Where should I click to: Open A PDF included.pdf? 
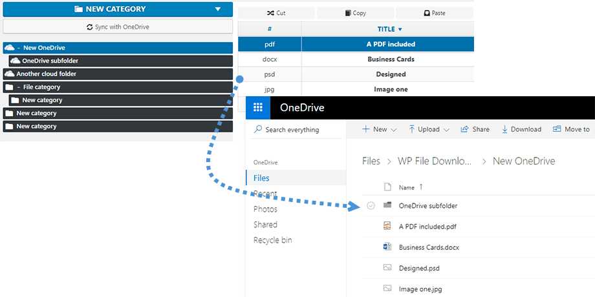[x=427, y=227]
